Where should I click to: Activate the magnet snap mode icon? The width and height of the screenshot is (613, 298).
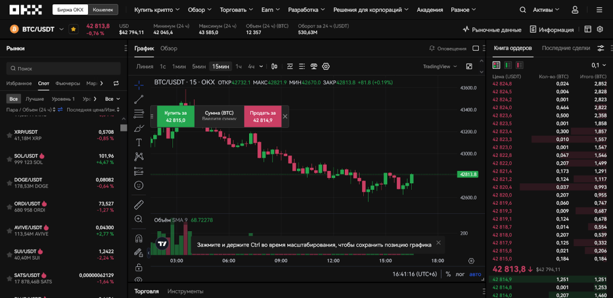pos(139,238)
